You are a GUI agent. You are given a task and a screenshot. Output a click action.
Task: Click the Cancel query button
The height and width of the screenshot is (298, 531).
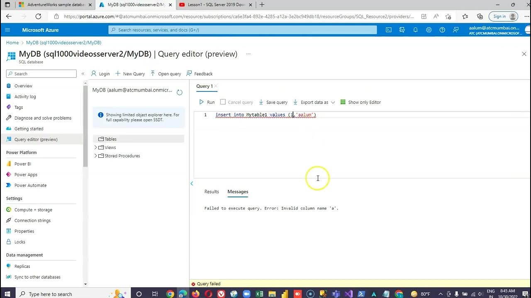(x=236, y=102)
